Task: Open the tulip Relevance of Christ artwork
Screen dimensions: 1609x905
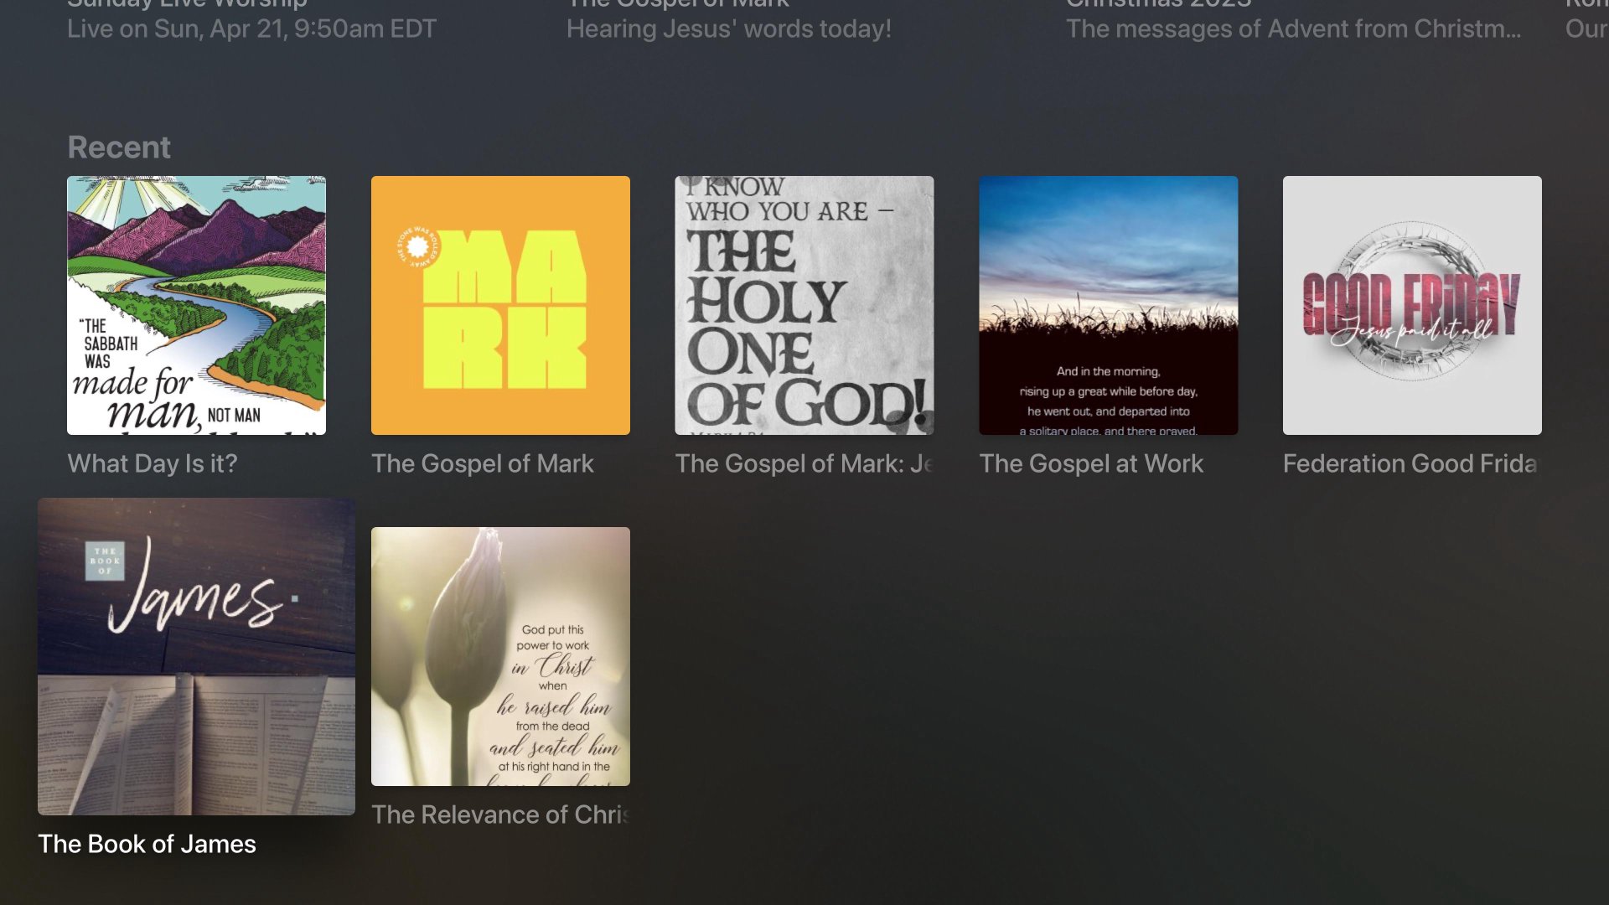Action: [500, 656]
